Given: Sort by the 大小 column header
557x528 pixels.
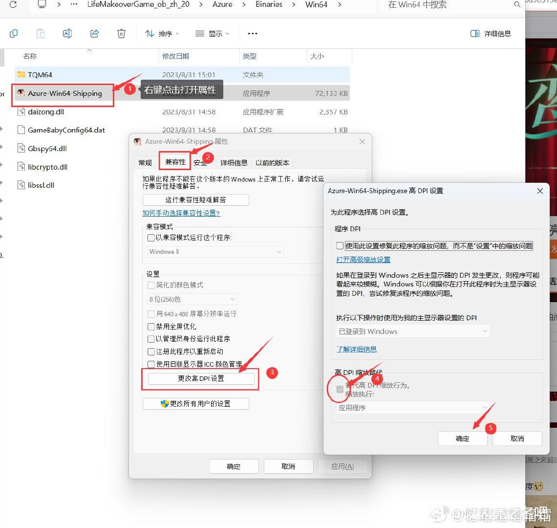Looking at the screenshot, I should pyautogui.click(x=317, y=56).
